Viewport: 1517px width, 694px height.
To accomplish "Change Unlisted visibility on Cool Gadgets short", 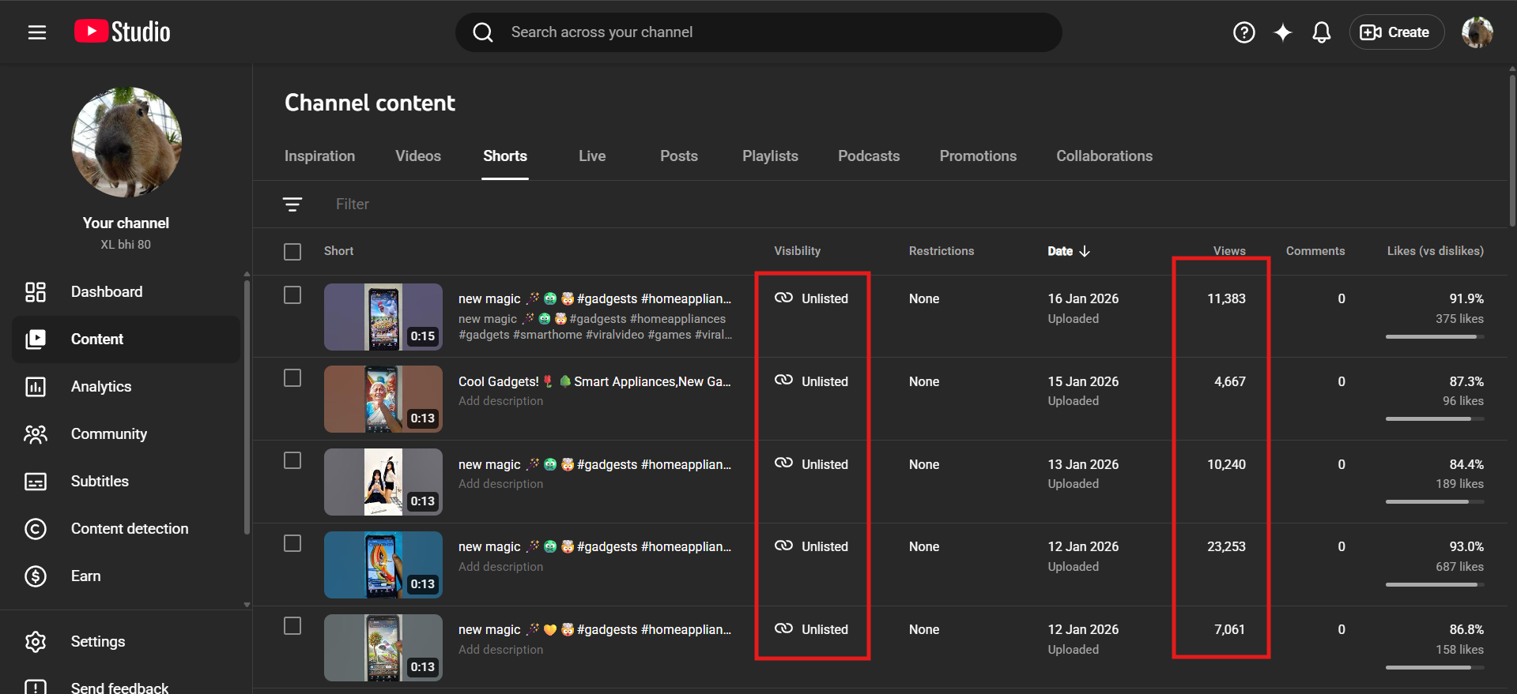I will pos(812,381).
